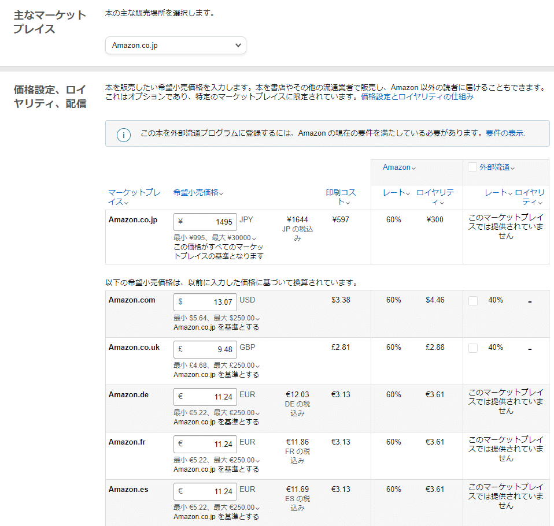Edit the Amazon.co.uk GBP price field

click(x=205, y=349)
